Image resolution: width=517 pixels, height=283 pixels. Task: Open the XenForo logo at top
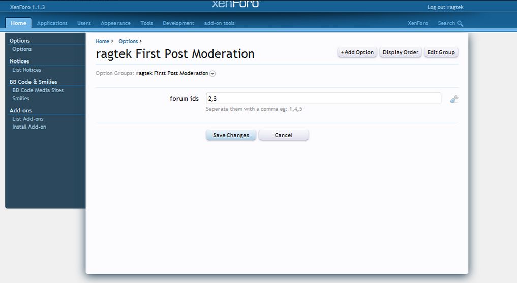tap(235, 4)
